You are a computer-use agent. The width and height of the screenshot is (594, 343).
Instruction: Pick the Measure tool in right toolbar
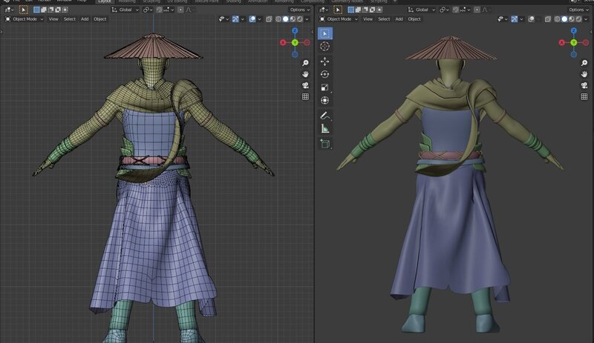tap(325, 129)
